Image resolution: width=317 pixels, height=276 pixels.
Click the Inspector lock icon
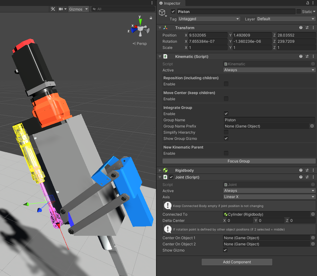(x=307, y=3)
